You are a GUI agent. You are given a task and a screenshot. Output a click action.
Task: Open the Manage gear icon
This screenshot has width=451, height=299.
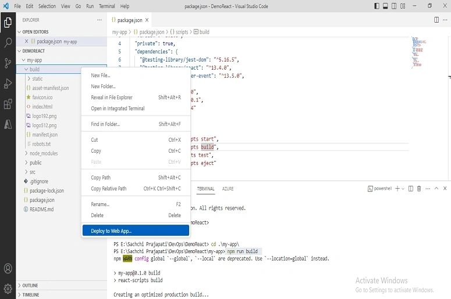coord(8,289)
